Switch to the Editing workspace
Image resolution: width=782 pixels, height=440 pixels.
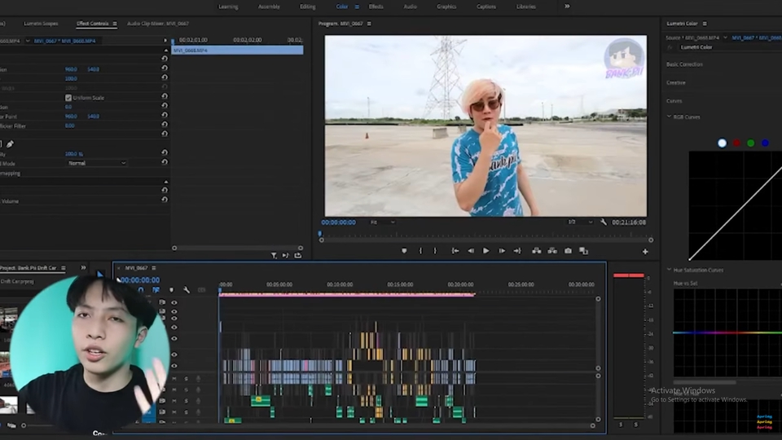[x=307, y=7]
